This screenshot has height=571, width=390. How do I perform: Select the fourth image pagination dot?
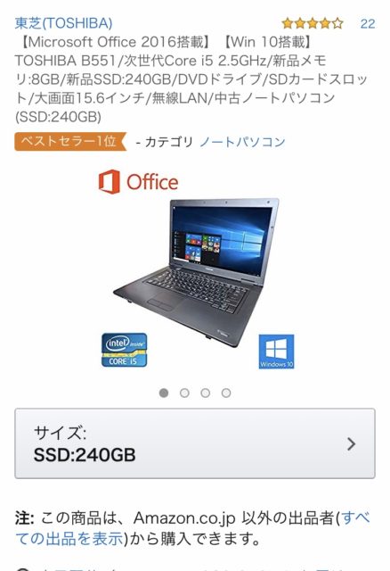point(226,393)
